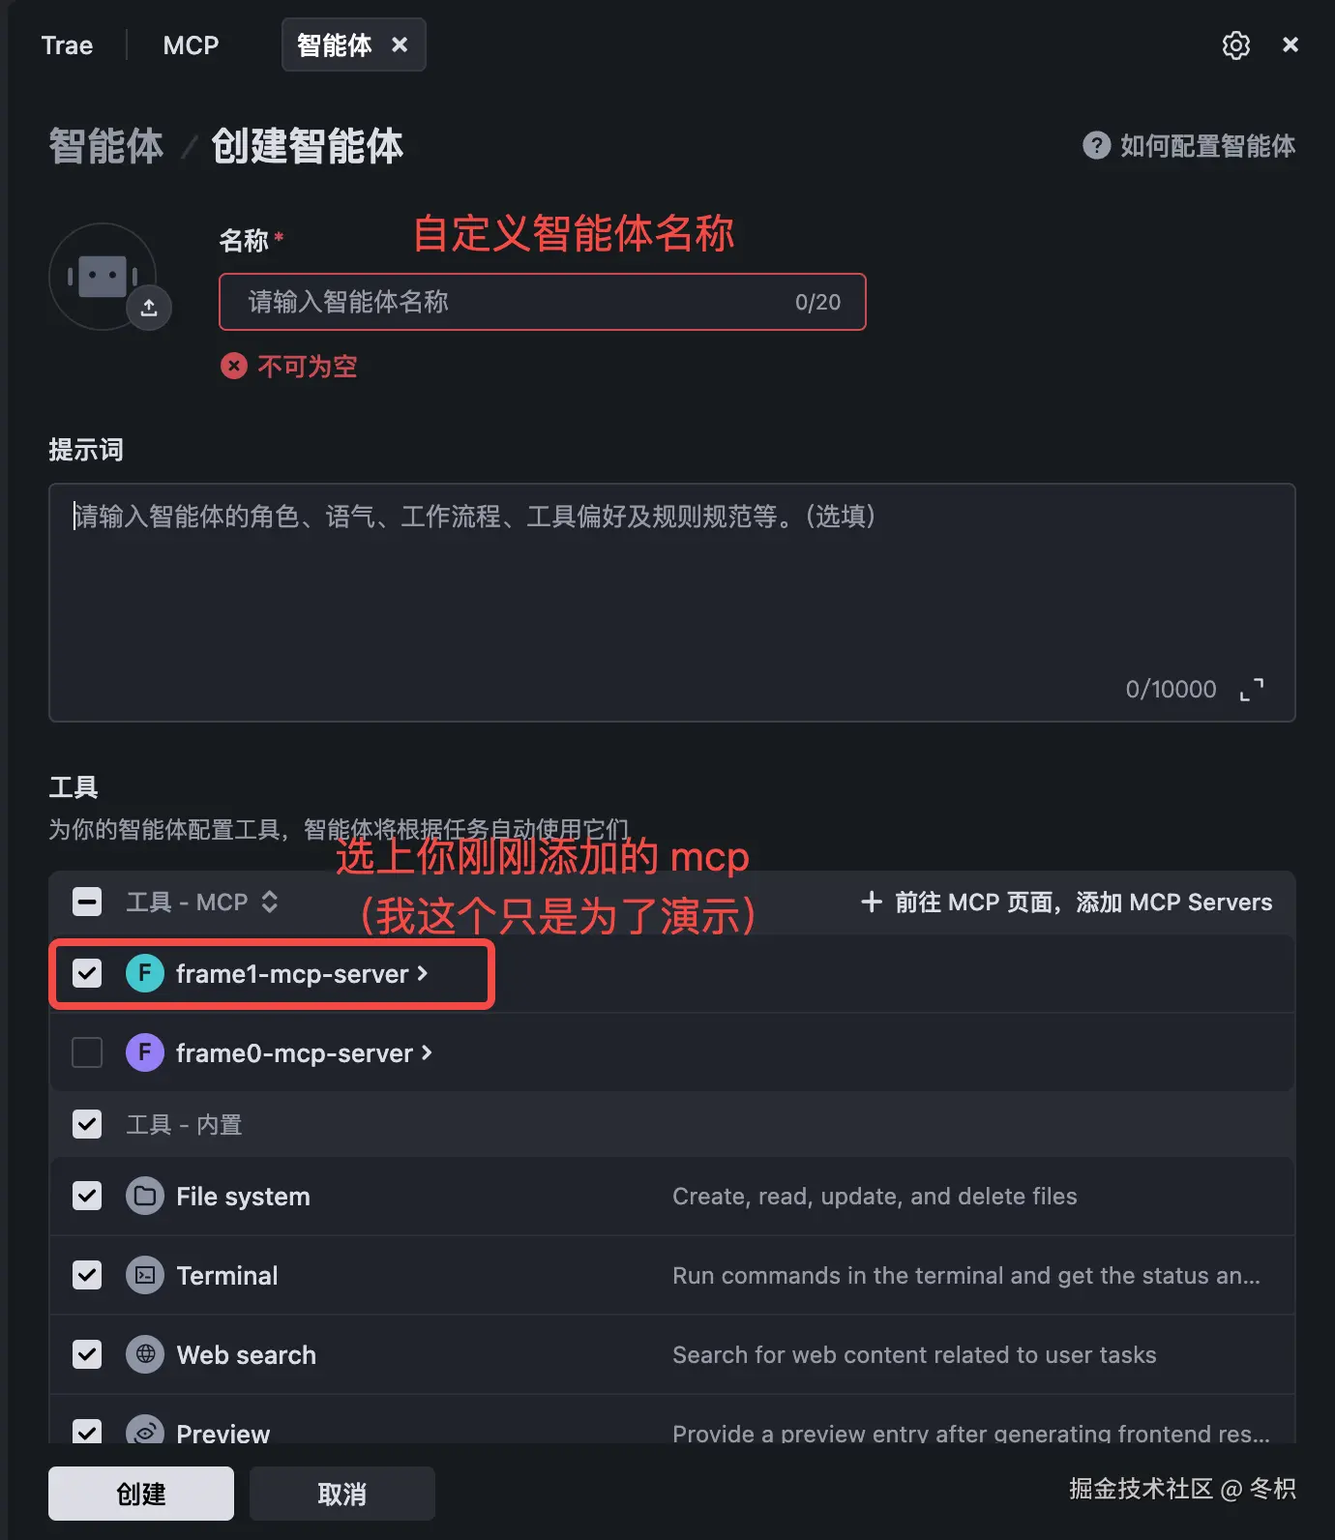Upload an avatar with the upload icon
Viewport: 1335px width, 1540px height.
[x=149, y=308]
